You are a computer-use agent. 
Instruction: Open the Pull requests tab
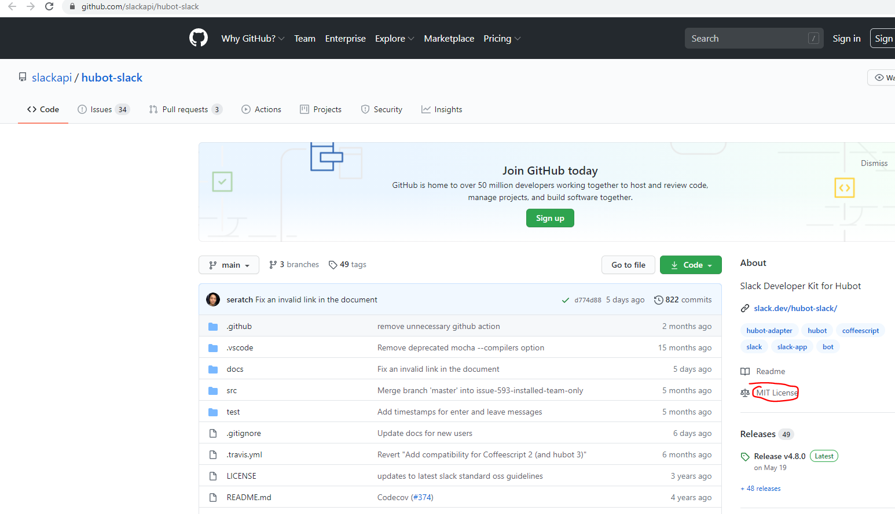pos(185,109)
